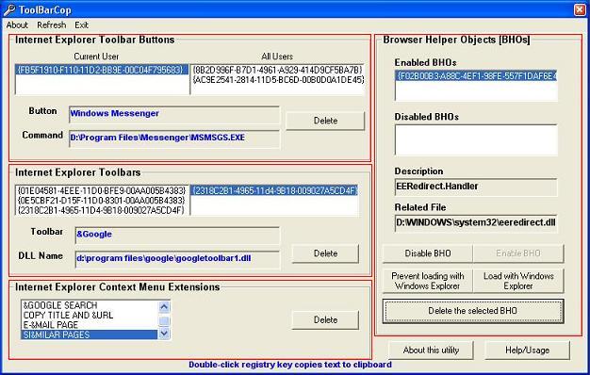Click the Command field with MSMSGS.EXE path

click(x=174, y=139)
